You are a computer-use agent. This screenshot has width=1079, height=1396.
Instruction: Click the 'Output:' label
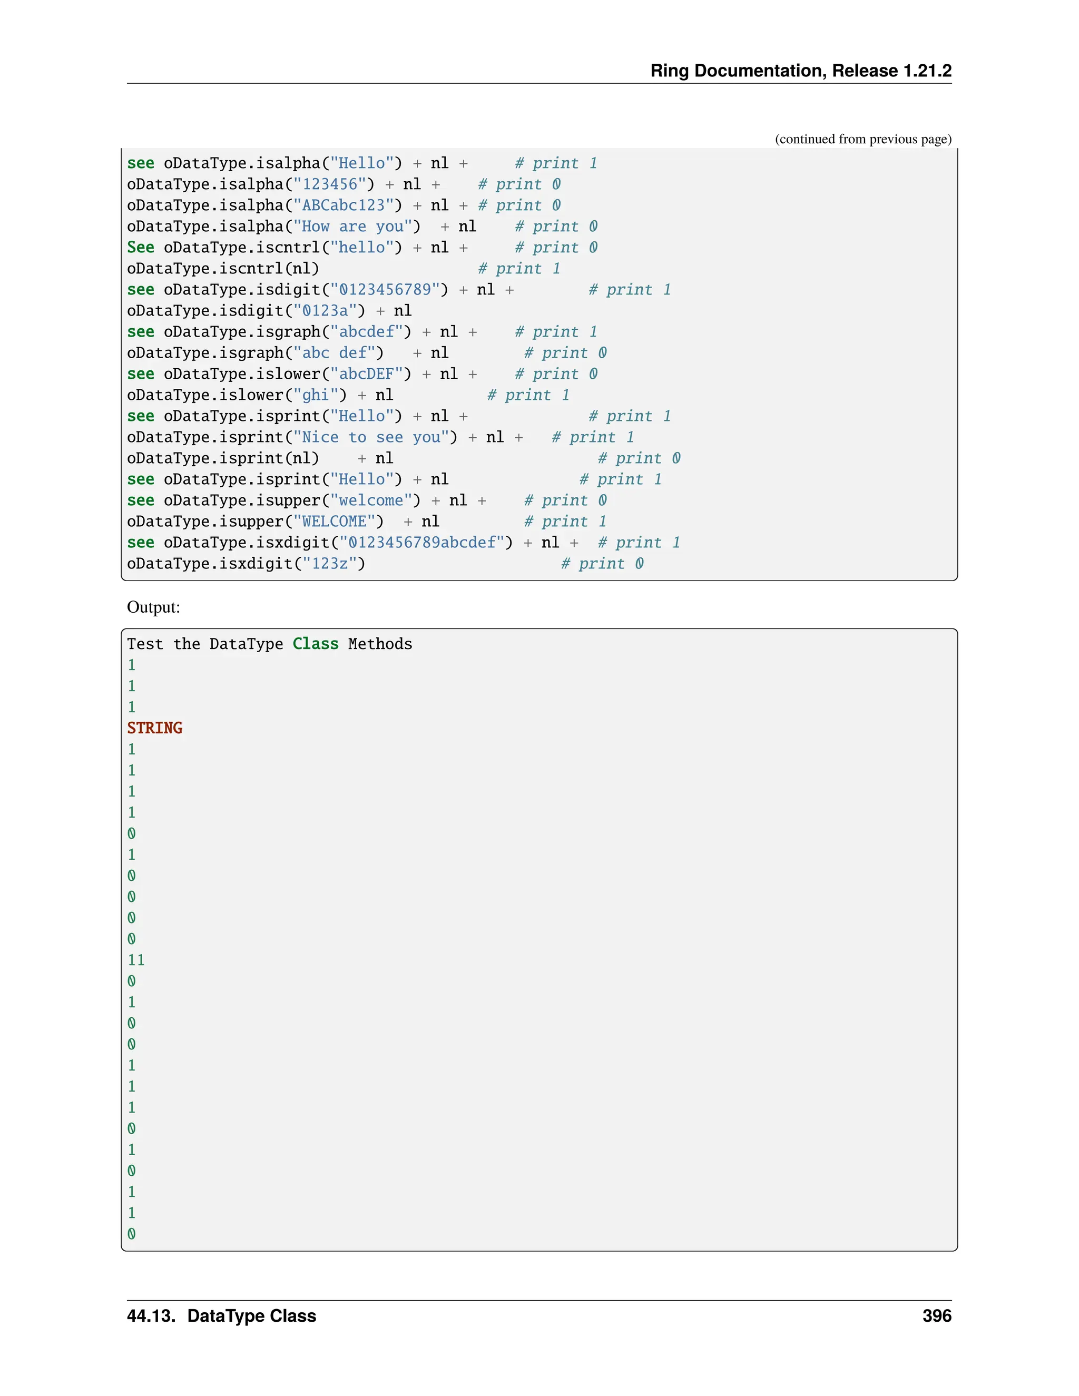(153, 607)
